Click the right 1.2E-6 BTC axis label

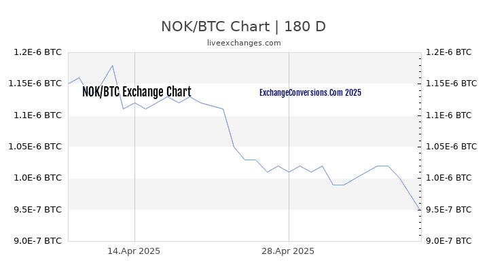pos(449,52)
